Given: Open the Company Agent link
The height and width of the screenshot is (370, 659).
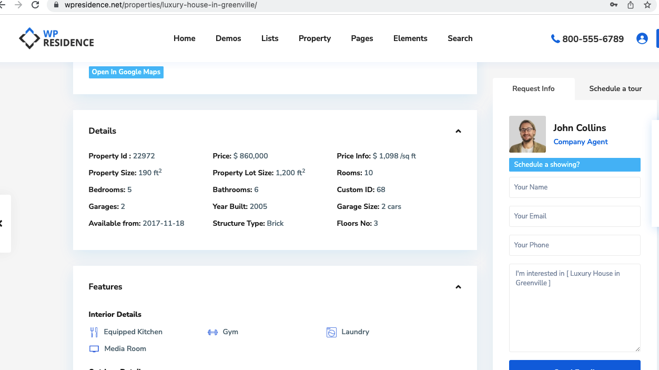Looking at the screenshot, I should pyautogui.click(x=581, y=142).
